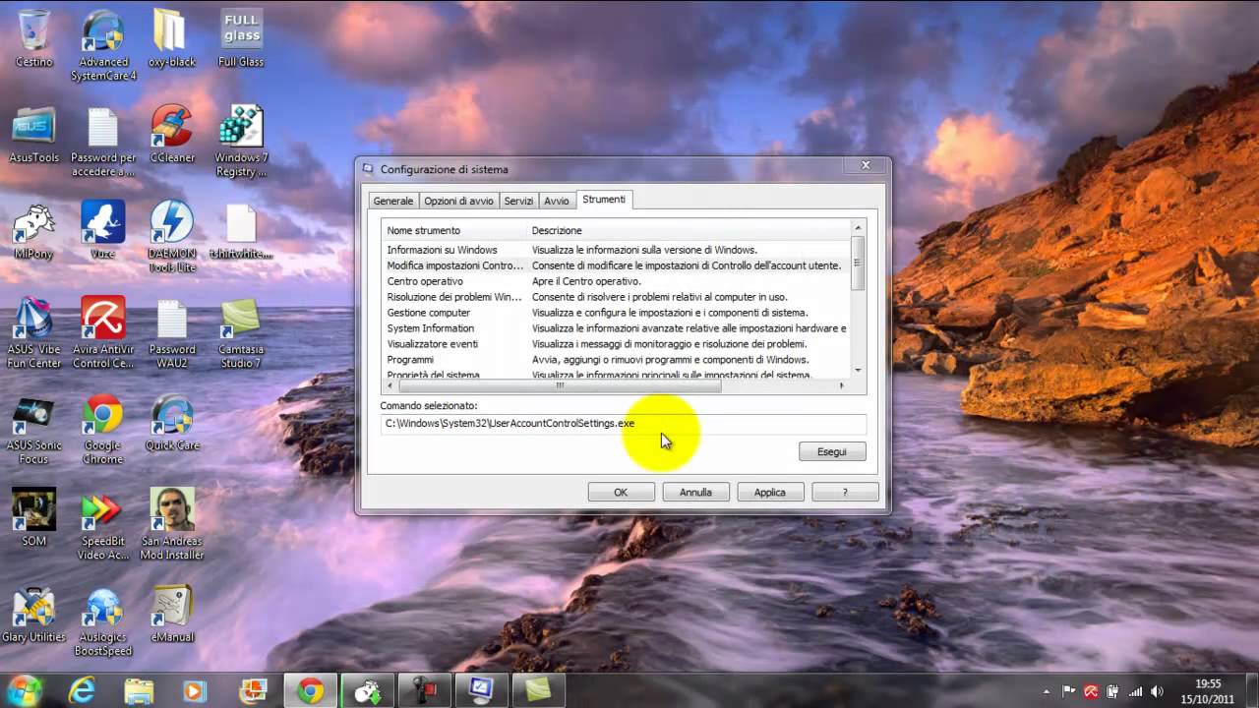
Task: Click the Annulla button
Action: 695,492
